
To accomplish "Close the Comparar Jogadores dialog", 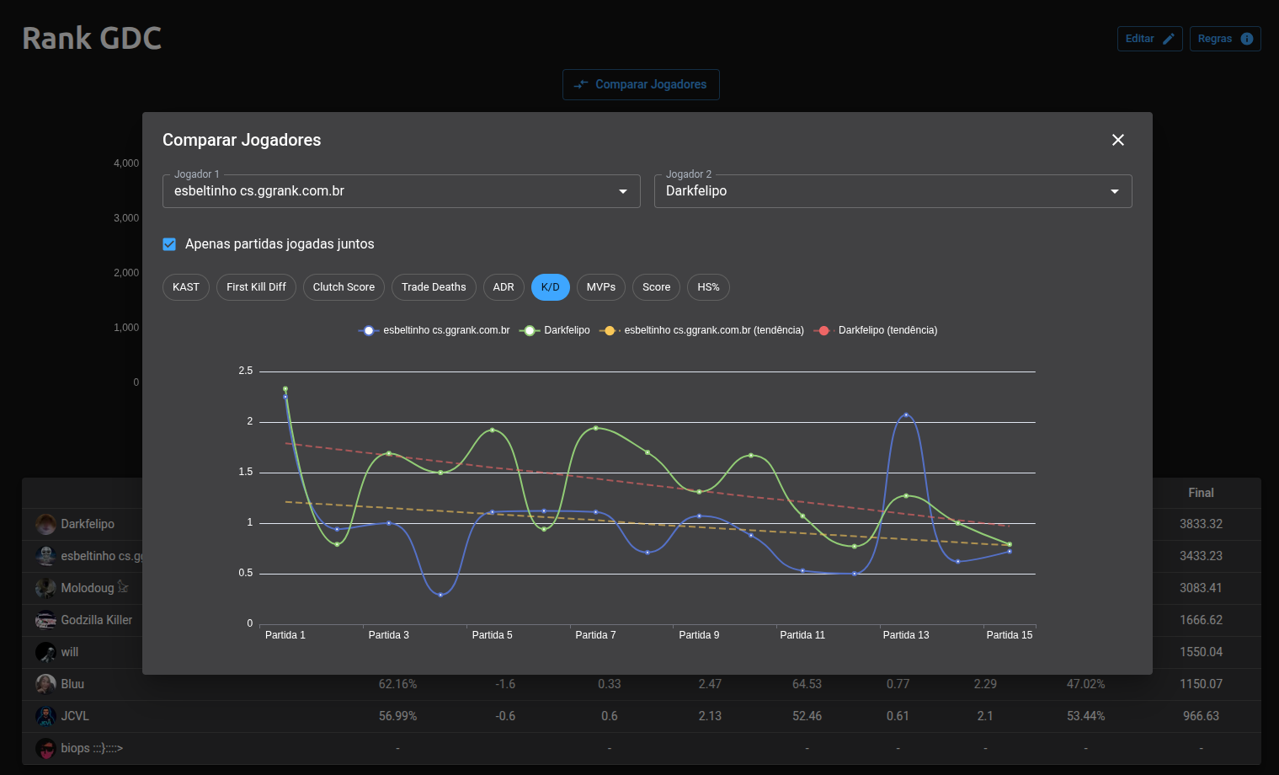I will tap(1117, 140).
